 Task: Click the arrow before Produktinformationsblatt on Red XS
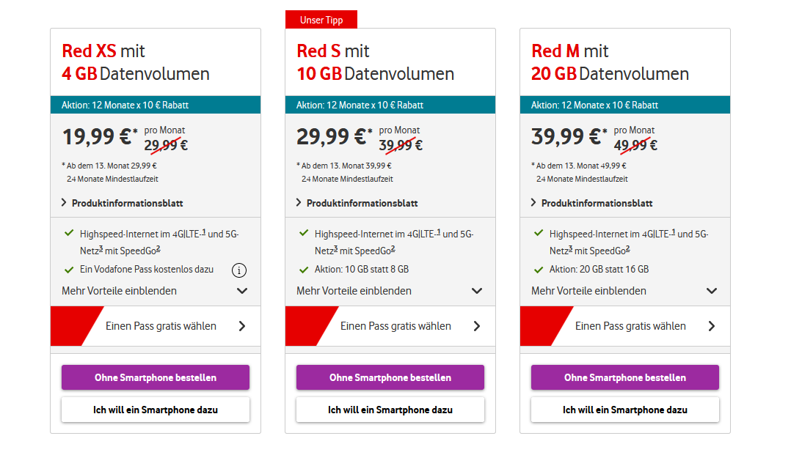pos(64,203)
